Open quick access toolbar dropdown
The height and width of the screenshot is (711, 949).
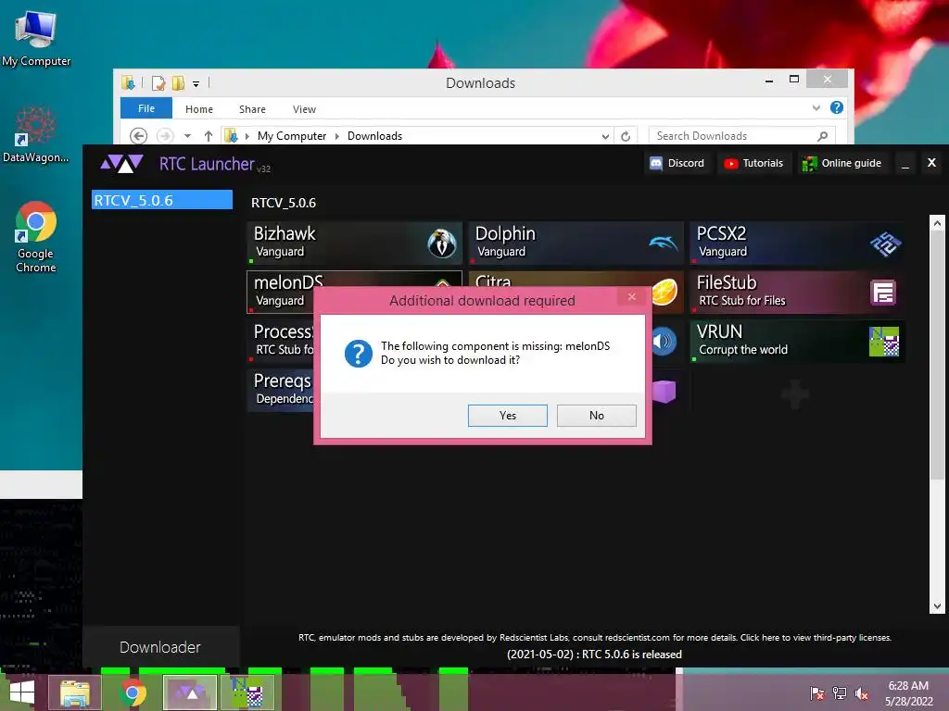(x=196, y=83)
